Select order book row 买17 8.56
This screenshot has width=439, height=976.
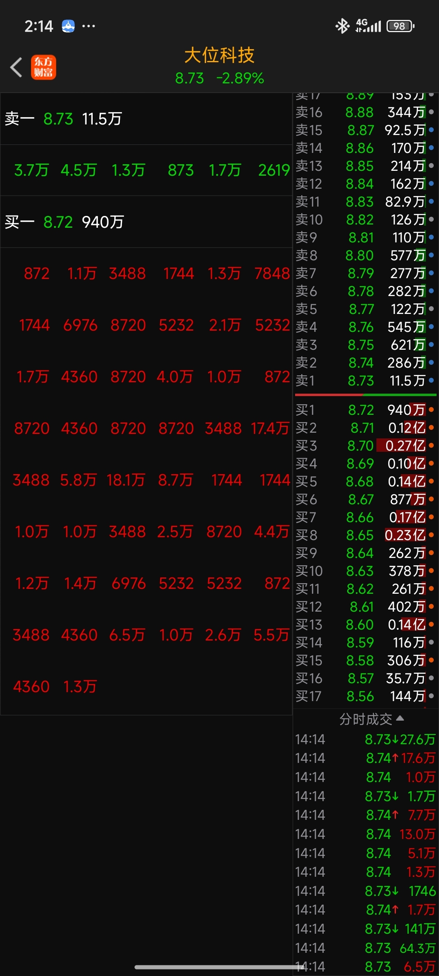click(x=365, y=696)
